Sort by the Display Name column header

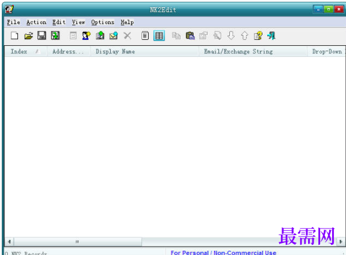click(144, 51)
